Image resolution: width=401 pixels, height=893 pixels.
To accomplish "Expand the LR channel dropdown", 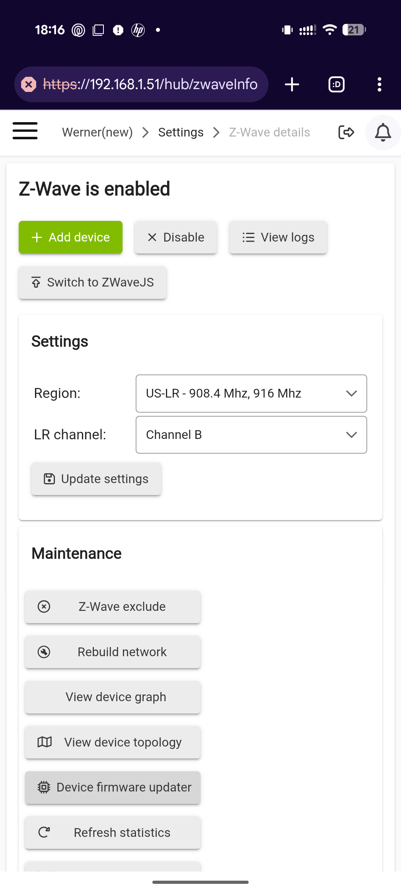I will point(251,435).
